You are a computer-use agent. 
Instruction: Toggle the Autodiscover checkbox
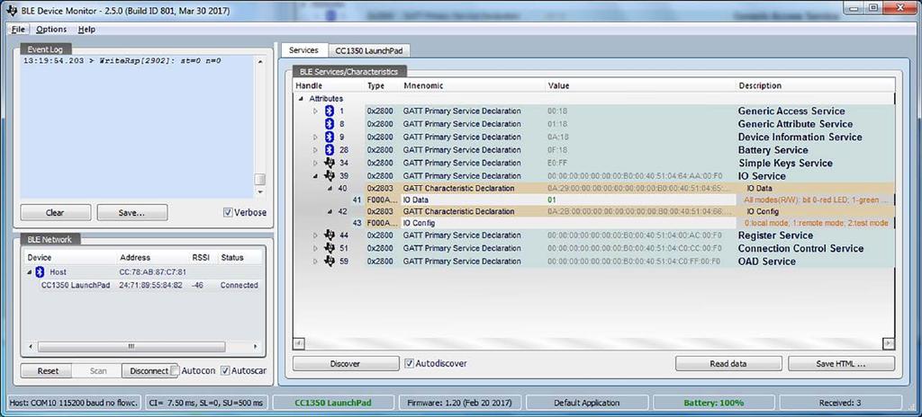410,364
